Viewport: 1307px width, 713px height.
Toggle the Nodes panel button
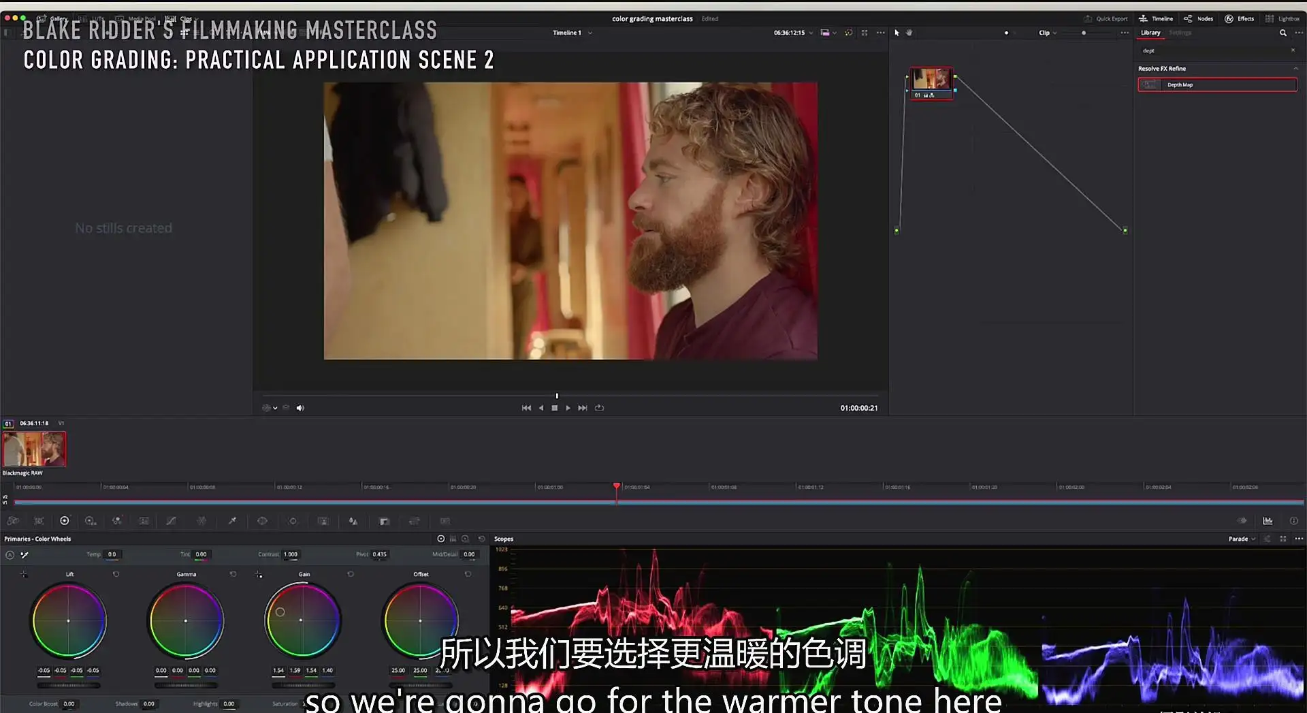coord(1198,18)
